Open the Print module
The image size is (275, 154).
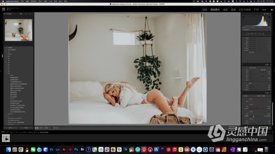[x=256, y=10]
